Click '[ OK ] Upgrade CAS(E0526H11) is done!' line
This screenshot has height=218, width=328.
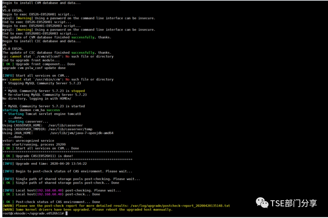38,156
